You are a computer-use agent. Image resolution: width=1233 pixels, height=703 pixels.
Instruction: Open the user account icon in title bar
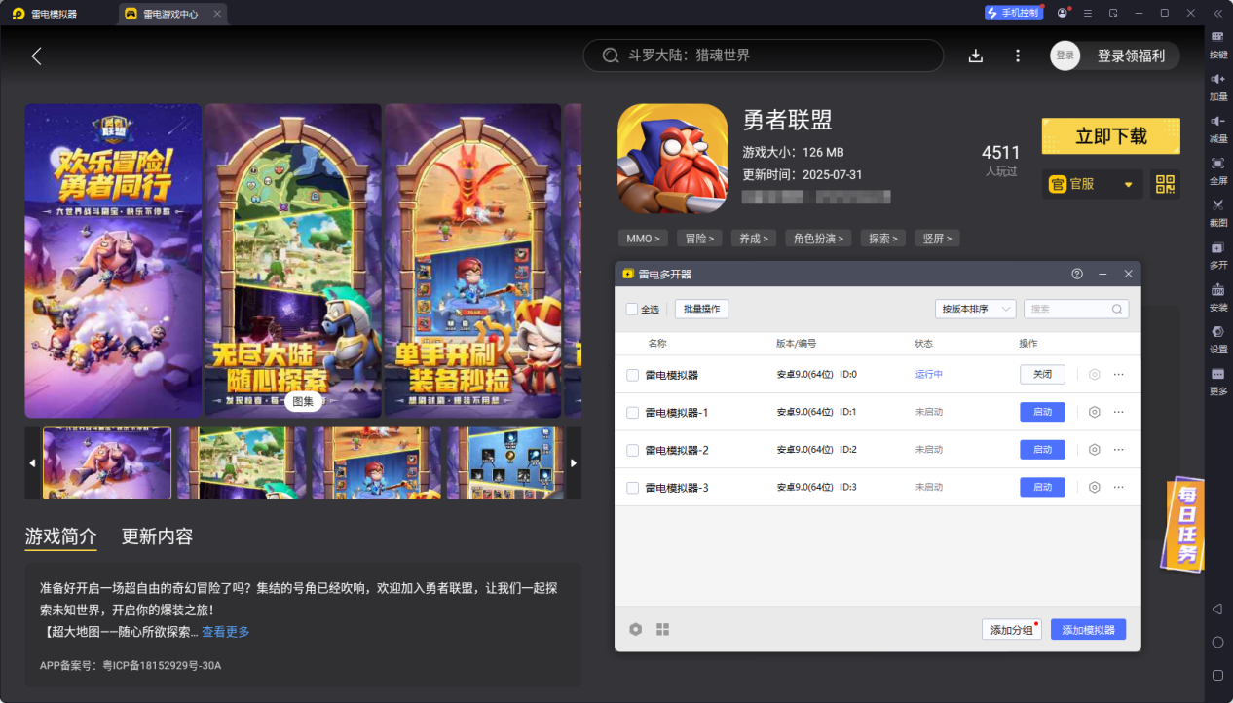coord(1062,13)
